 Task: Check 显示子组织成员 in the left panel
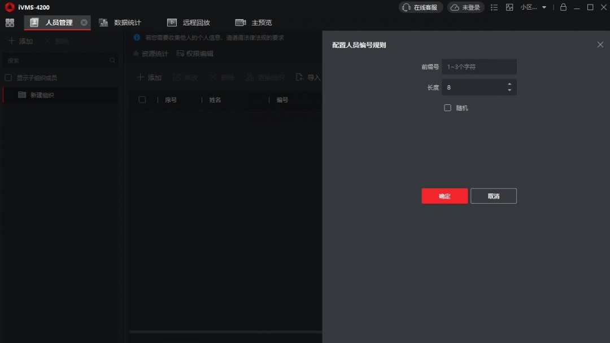(x=8, y=77)
